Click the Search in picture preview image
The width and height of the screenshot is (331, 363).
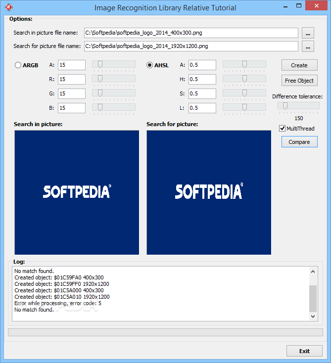[77, 192]
